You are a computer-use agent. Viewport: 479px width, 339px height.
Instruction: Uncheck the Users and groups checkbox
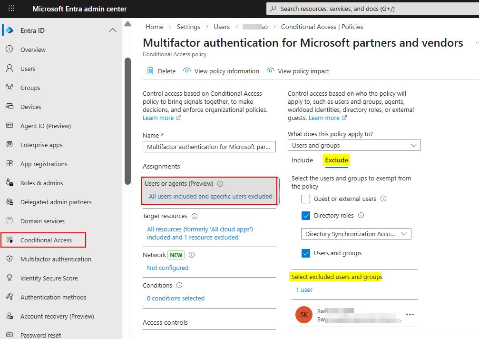click(x=306, y=253)
